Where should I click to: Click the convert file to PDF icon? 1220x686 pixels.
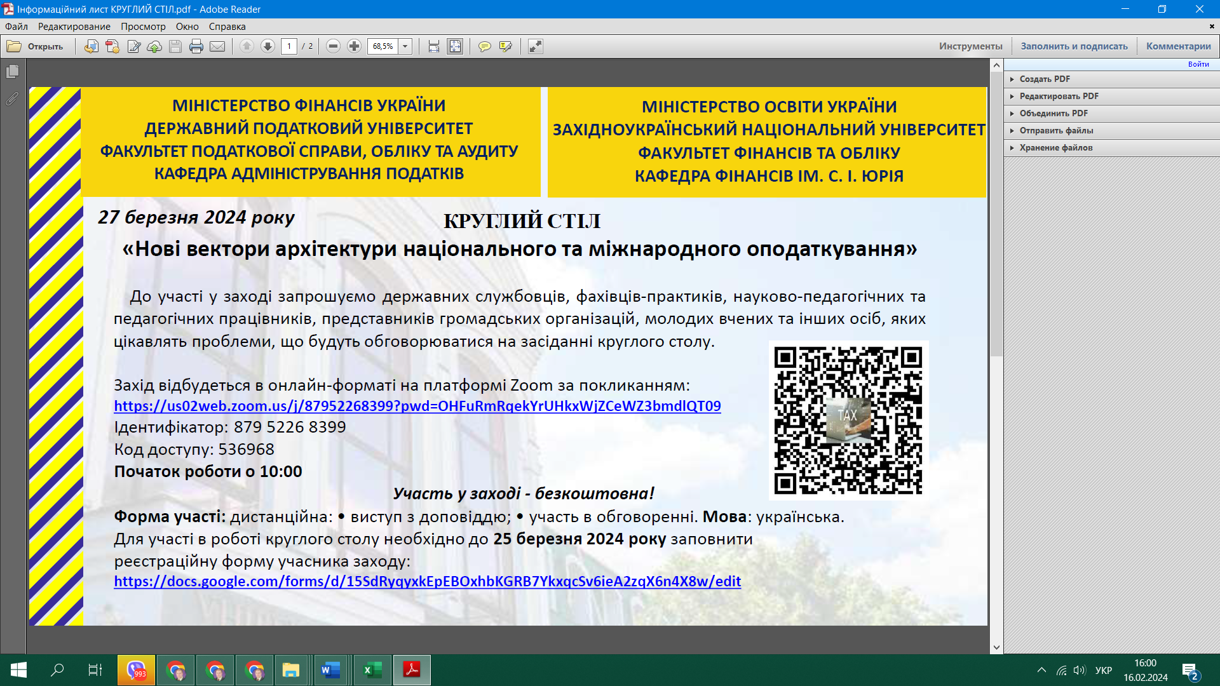tap(91, 46)
